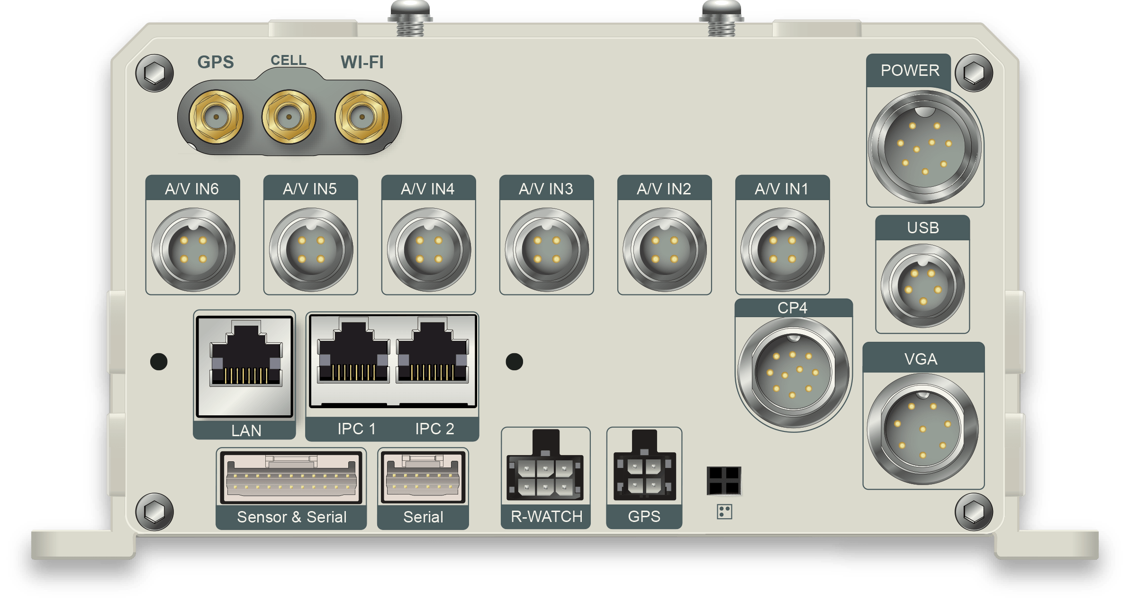1129x604 pixels.
Task: Click the WI-FI antenna label
Action: point(362,62)
